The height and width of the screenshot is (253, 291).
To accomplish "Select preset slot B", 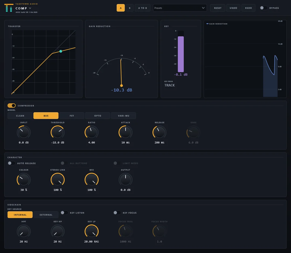I will tap(130, 8).
